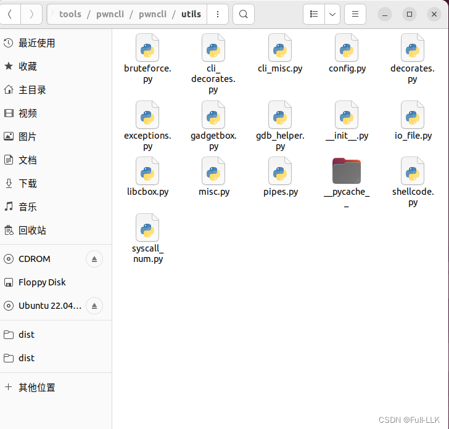This screenshot has height=429, width=449.
Task: Eject the CDROM drive
Action: pos(94,259)
